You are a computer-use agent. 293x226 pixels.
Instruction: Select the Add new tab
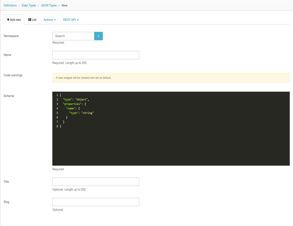tap(14, 20)
